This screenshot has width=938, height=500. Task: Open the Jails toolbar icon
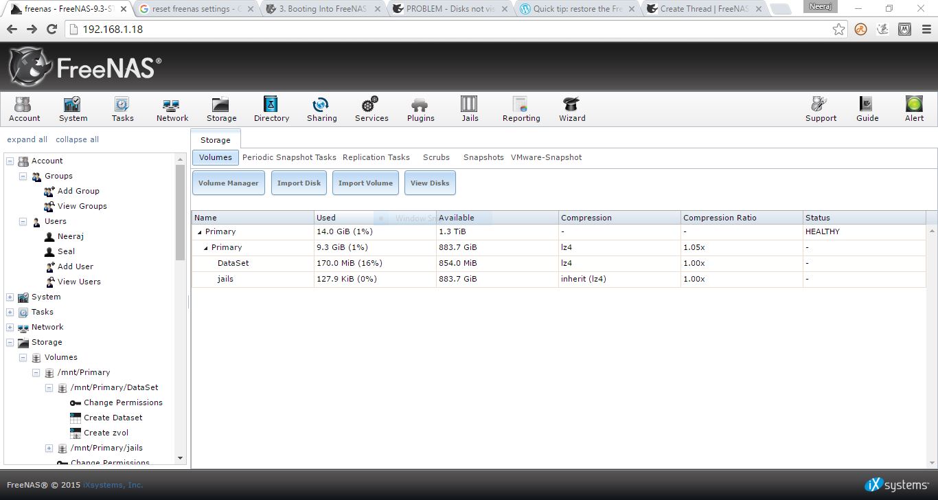pyautogui.click(x=470, y=109)
